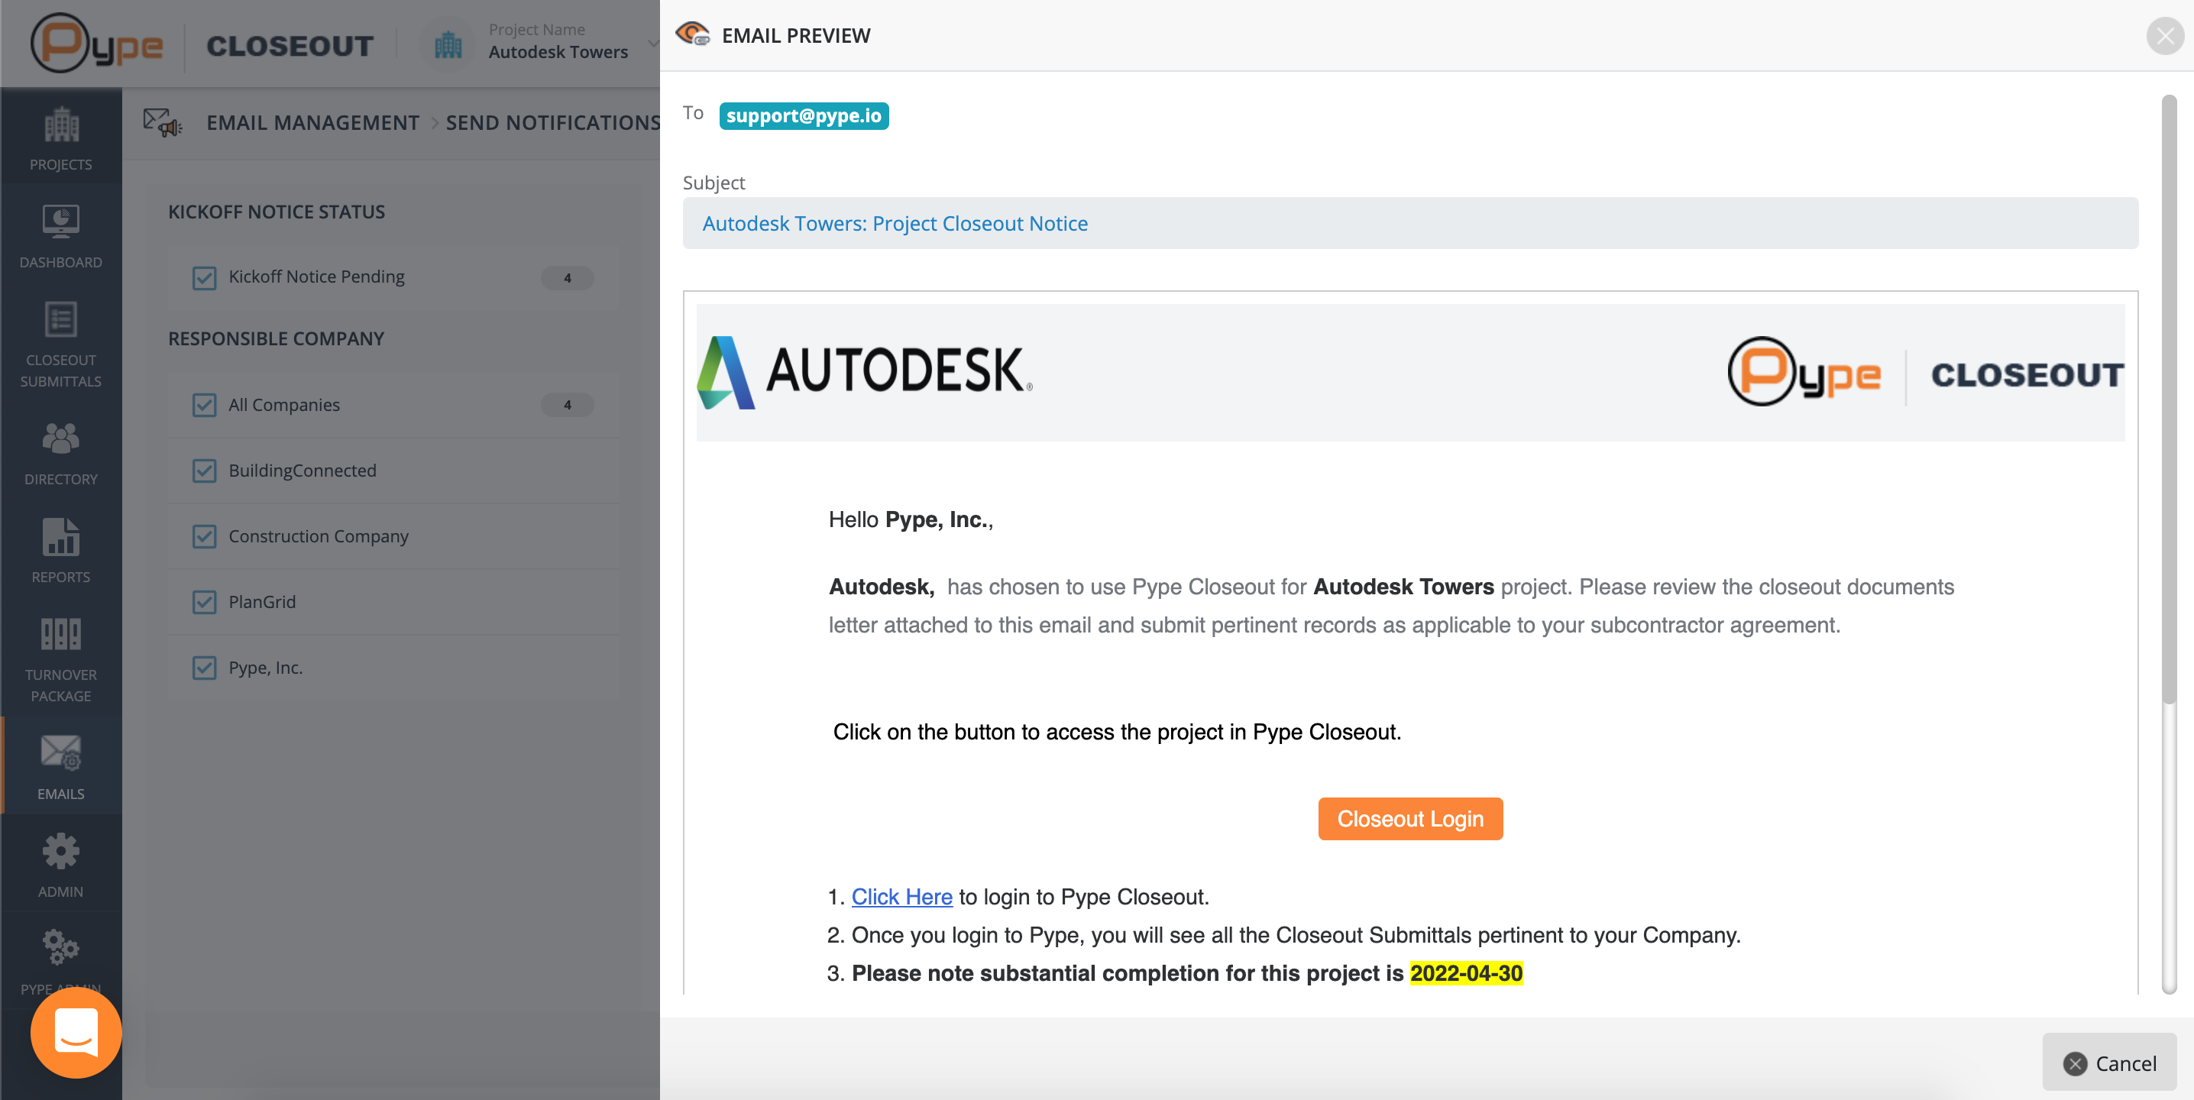Viewport: 2194px width, 1100px height.
Task: Click the email preview vertical scrollbar
Action: point(2169,400)
